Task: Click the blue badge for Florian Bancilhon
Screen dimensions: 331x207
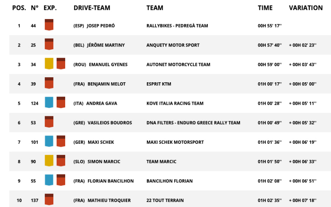Action: (x=49, y=180)
